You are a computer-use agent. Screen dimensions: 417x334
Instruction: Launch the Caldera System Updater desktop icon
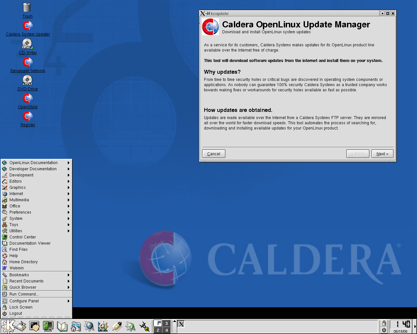(x=28, y=25)
